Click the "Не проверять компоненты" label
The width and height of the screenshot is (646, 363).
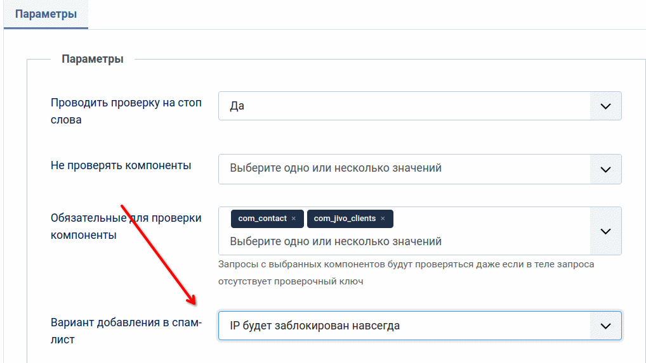121,165
